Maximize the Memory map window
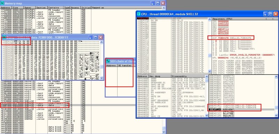279x134 pixels. click(x=158, y=3)
